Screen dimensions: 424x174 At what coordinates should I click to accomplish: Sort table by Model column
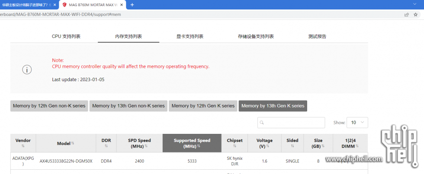click(66, 143)
